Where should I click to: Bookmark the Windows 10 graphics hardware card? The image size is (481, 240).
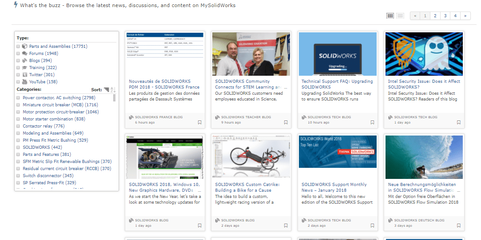point(200,226)
